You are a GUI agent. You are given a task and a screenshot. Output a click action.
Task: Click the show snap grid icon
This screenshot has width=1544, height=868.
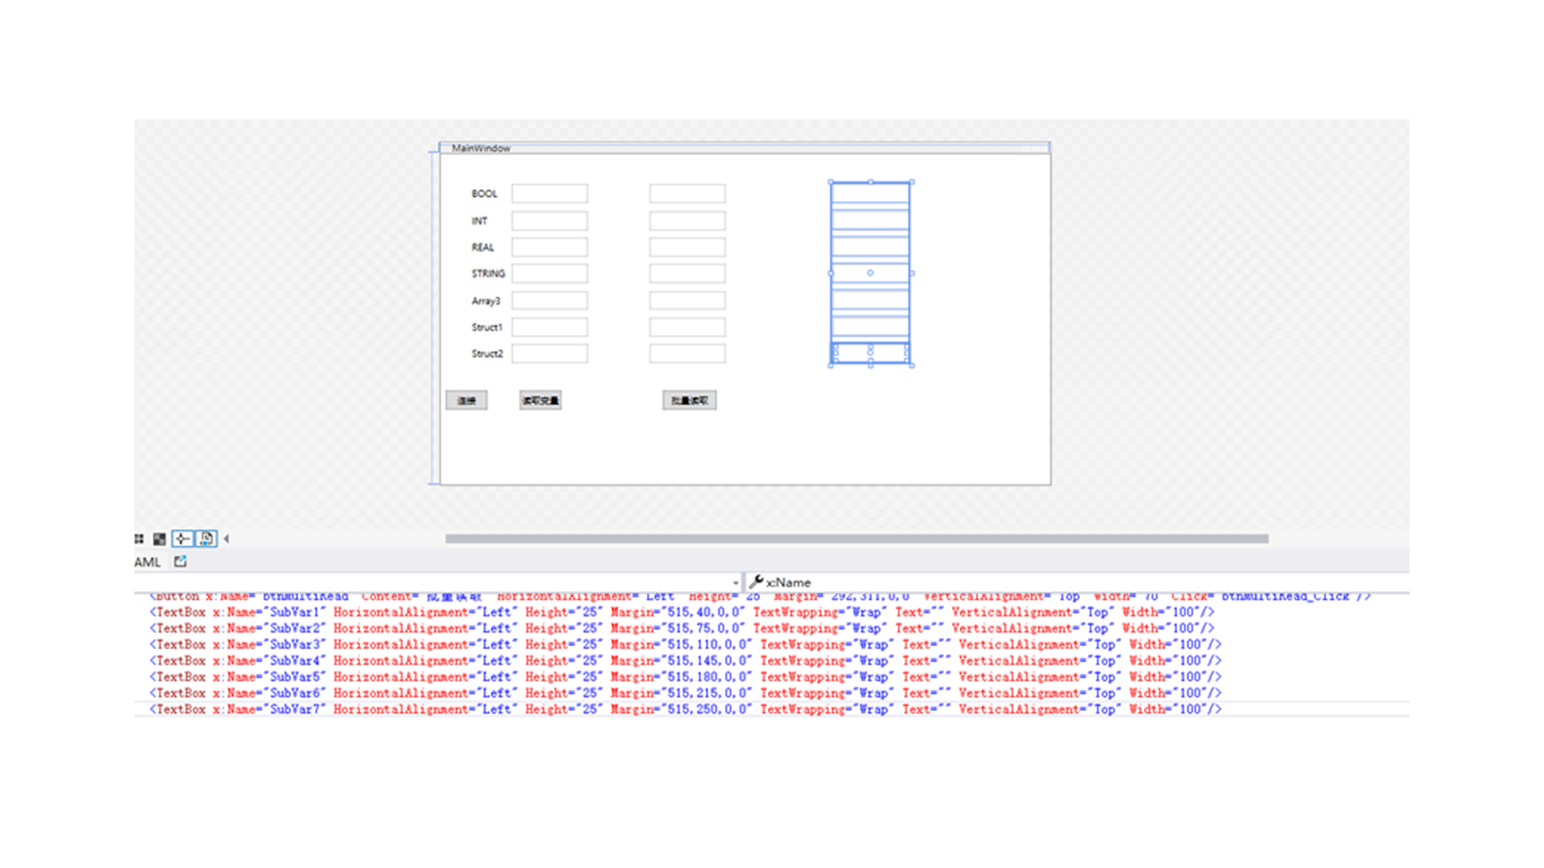[x=138, y=538]
